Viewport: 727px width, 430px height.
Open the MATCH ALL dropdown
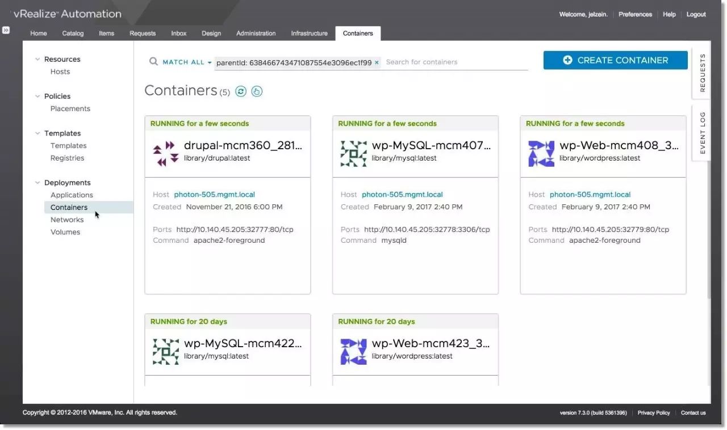pyautogui.click(x=187, y=62)
